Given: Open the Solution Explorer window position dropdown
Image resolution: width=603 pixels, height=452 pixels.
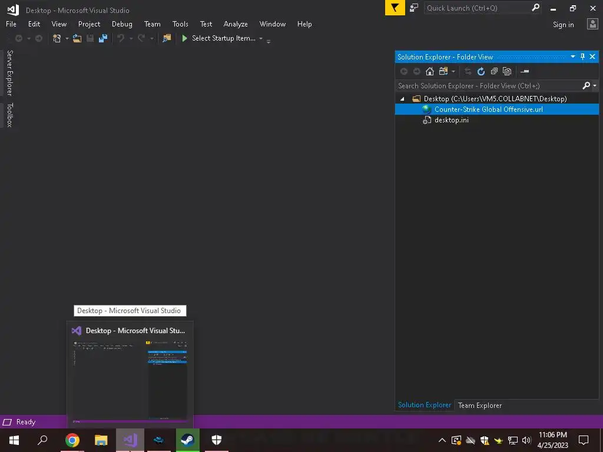Looking at the screenshot, I should tap(572, 57).
